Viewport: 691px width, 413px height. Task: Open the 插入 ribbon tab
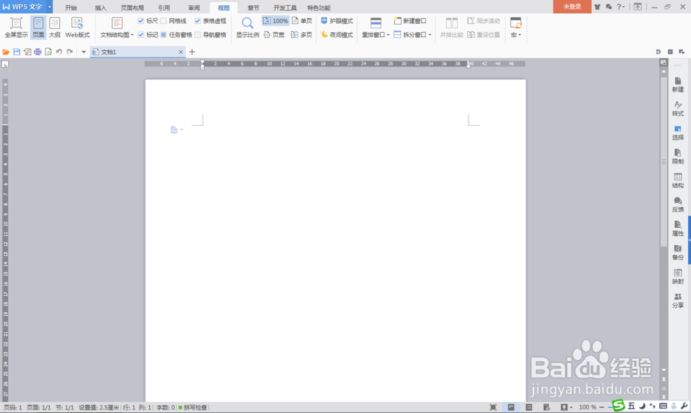(100, 8)
